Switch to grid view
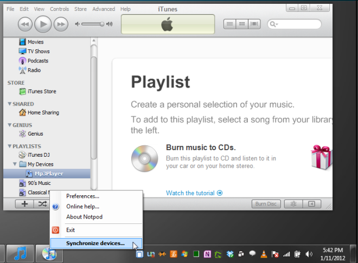The image size is (358, 263). click(242, 24)
